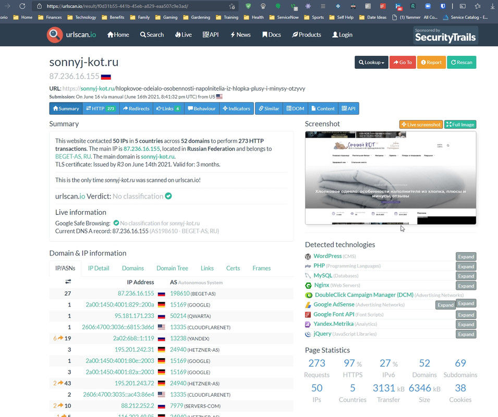498x417 pixels.
Task: Switch to the Indicators tab
Action: [236, 108]
